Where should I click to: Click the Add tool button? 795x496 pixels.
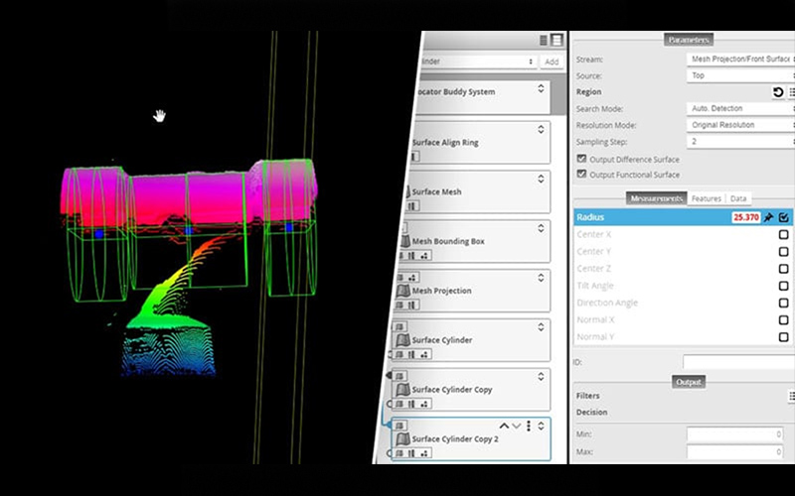coord(551,62)
